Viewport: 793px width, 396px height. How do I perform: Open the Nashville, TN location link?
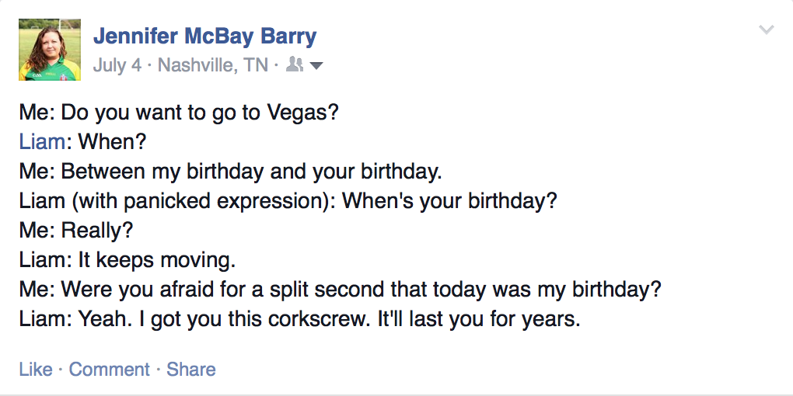pos(212,65)
